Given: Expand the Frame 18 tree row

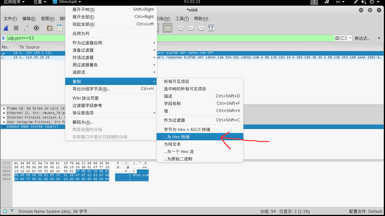Looking at the screenshot, I should click(x=4, y=108).
